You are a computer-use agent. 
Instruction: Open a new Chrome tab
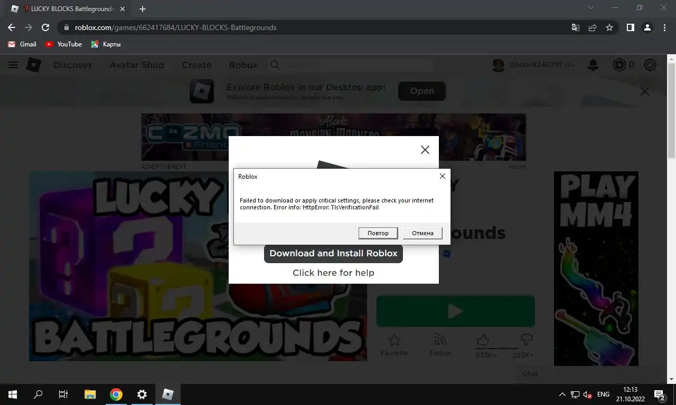[x=143, y=9]
